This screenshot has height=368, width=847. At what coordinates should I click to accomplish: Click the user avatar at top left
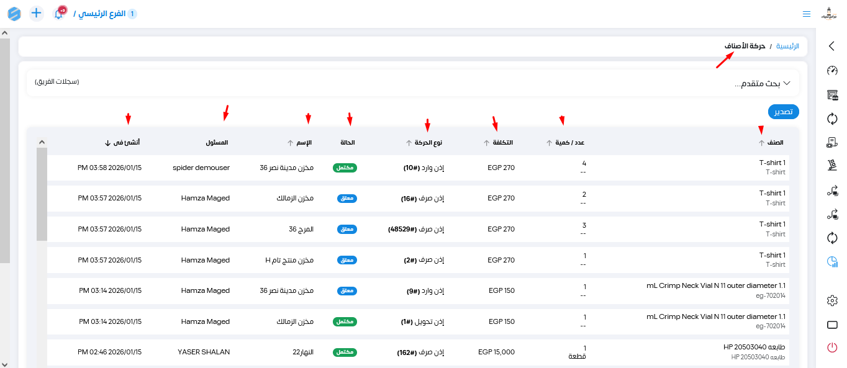click(830, 13)
